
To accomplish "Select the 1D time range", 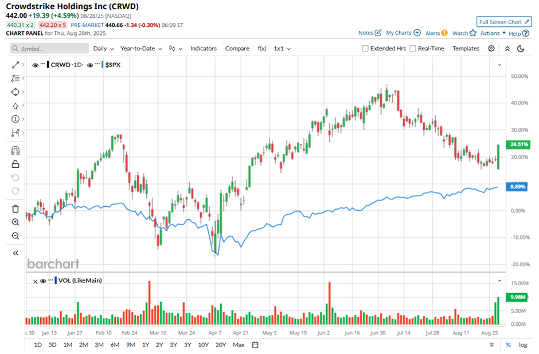I will click(38, 345).
